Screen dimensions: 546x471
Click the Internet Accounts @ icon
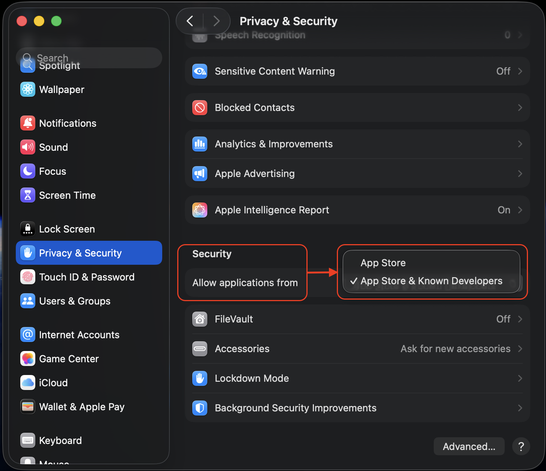(28, 334)
